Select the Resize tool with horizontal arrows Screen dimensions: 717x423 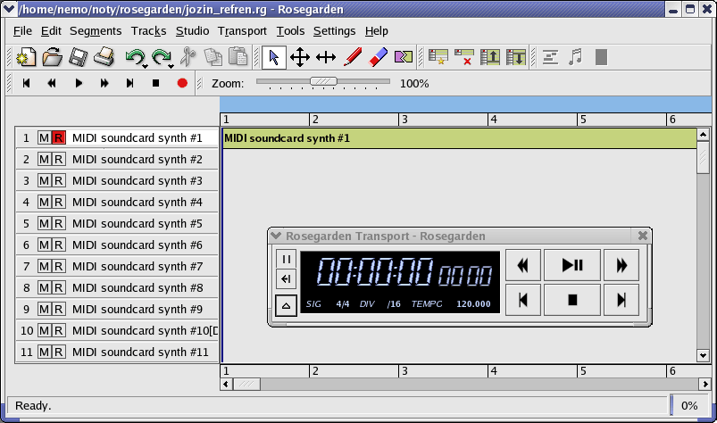click(x=326, y=57)
